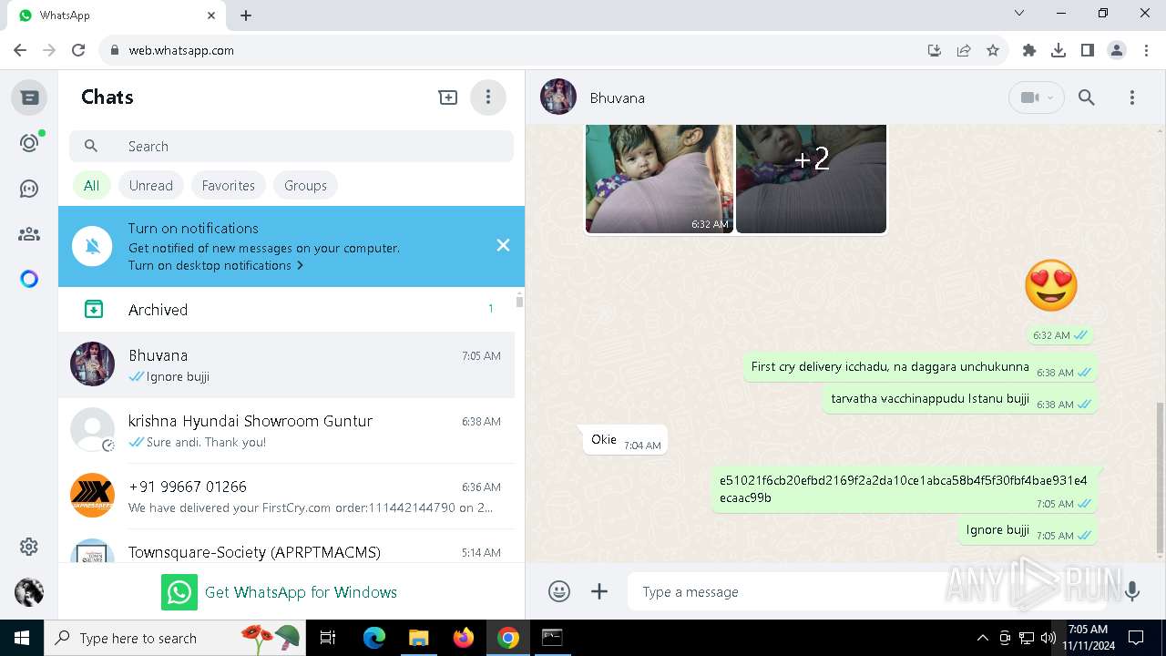Go back in browser history
Image resolution: width=1166 pixels, height=656 pixels.
pos(20,50)
